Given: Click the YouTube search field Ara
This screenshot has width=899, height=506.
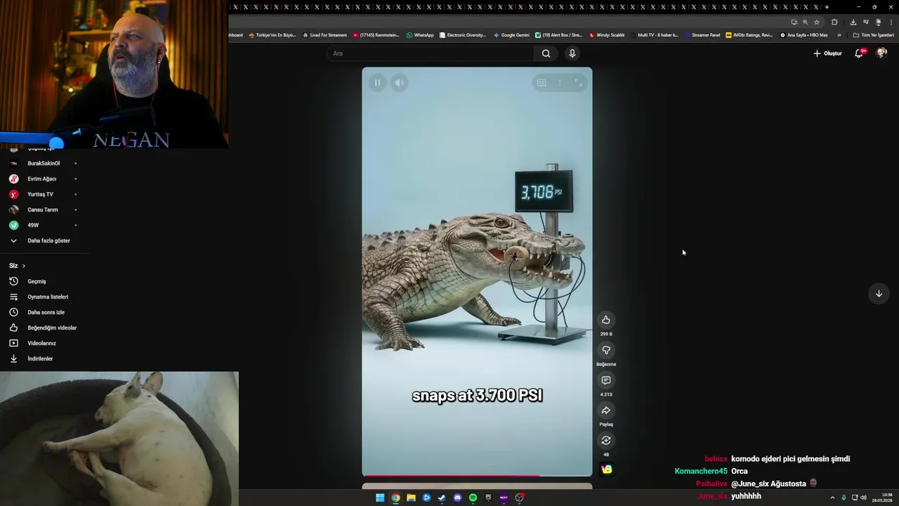Looking at the screenshot, I should [431, 53].
